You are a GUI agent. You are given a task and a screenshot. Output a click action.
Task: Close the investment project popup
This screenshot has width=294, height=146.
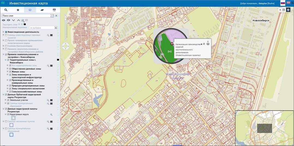coord(208,41)
